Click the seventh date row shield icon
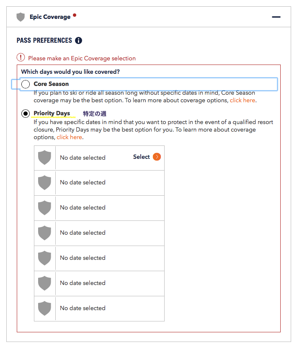This screenshot has height=347, width=297. tap(44, 308)
